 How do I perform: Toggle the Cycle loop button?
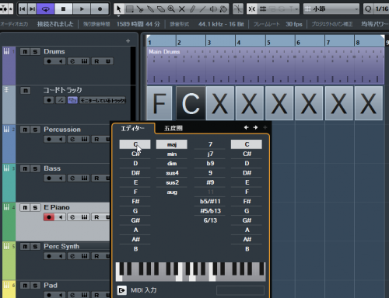[x=46, y=9]
